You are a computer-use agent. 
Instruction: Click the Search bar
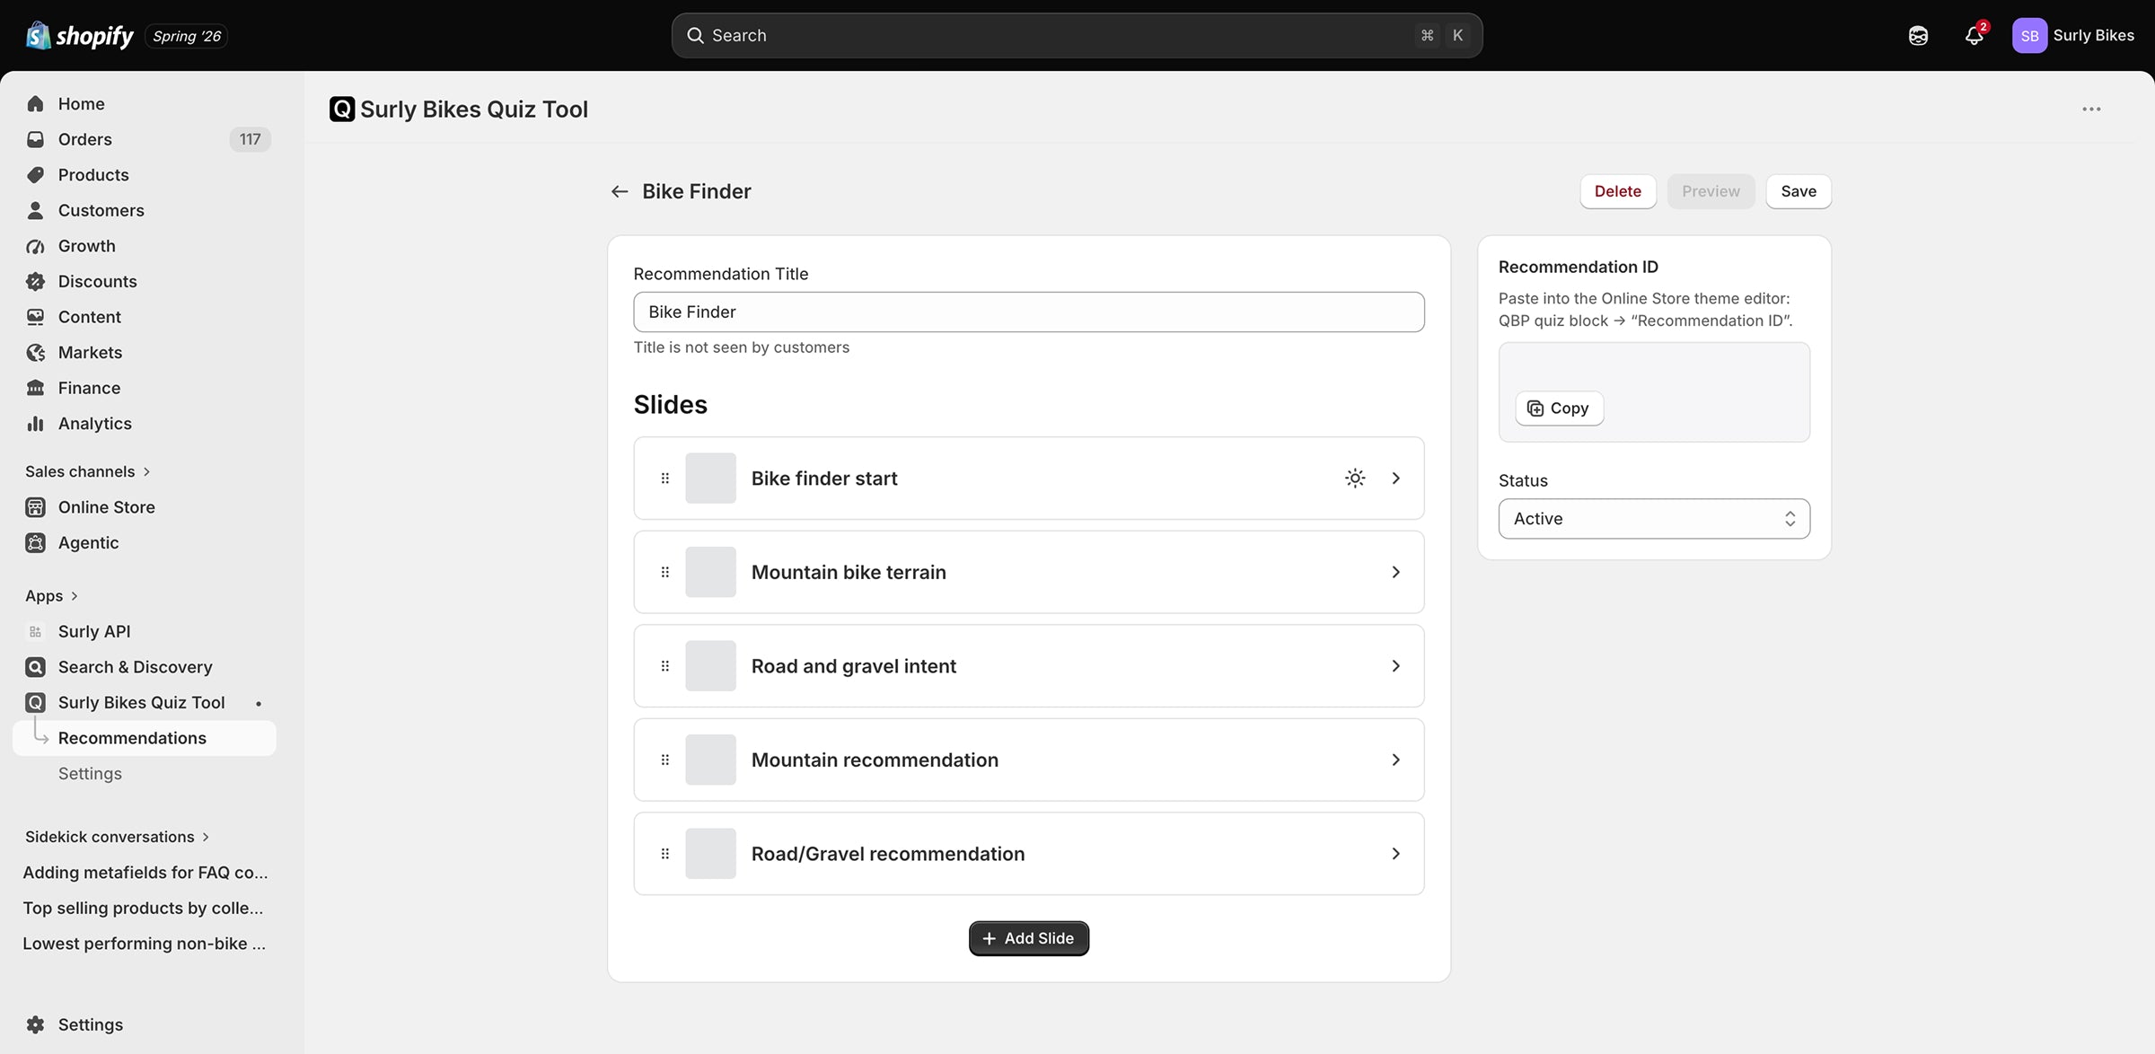pyautogui.click(x=1077, y=36)
